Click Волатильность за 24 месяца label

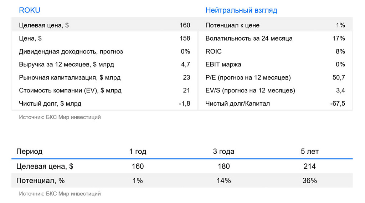[249, 39]
